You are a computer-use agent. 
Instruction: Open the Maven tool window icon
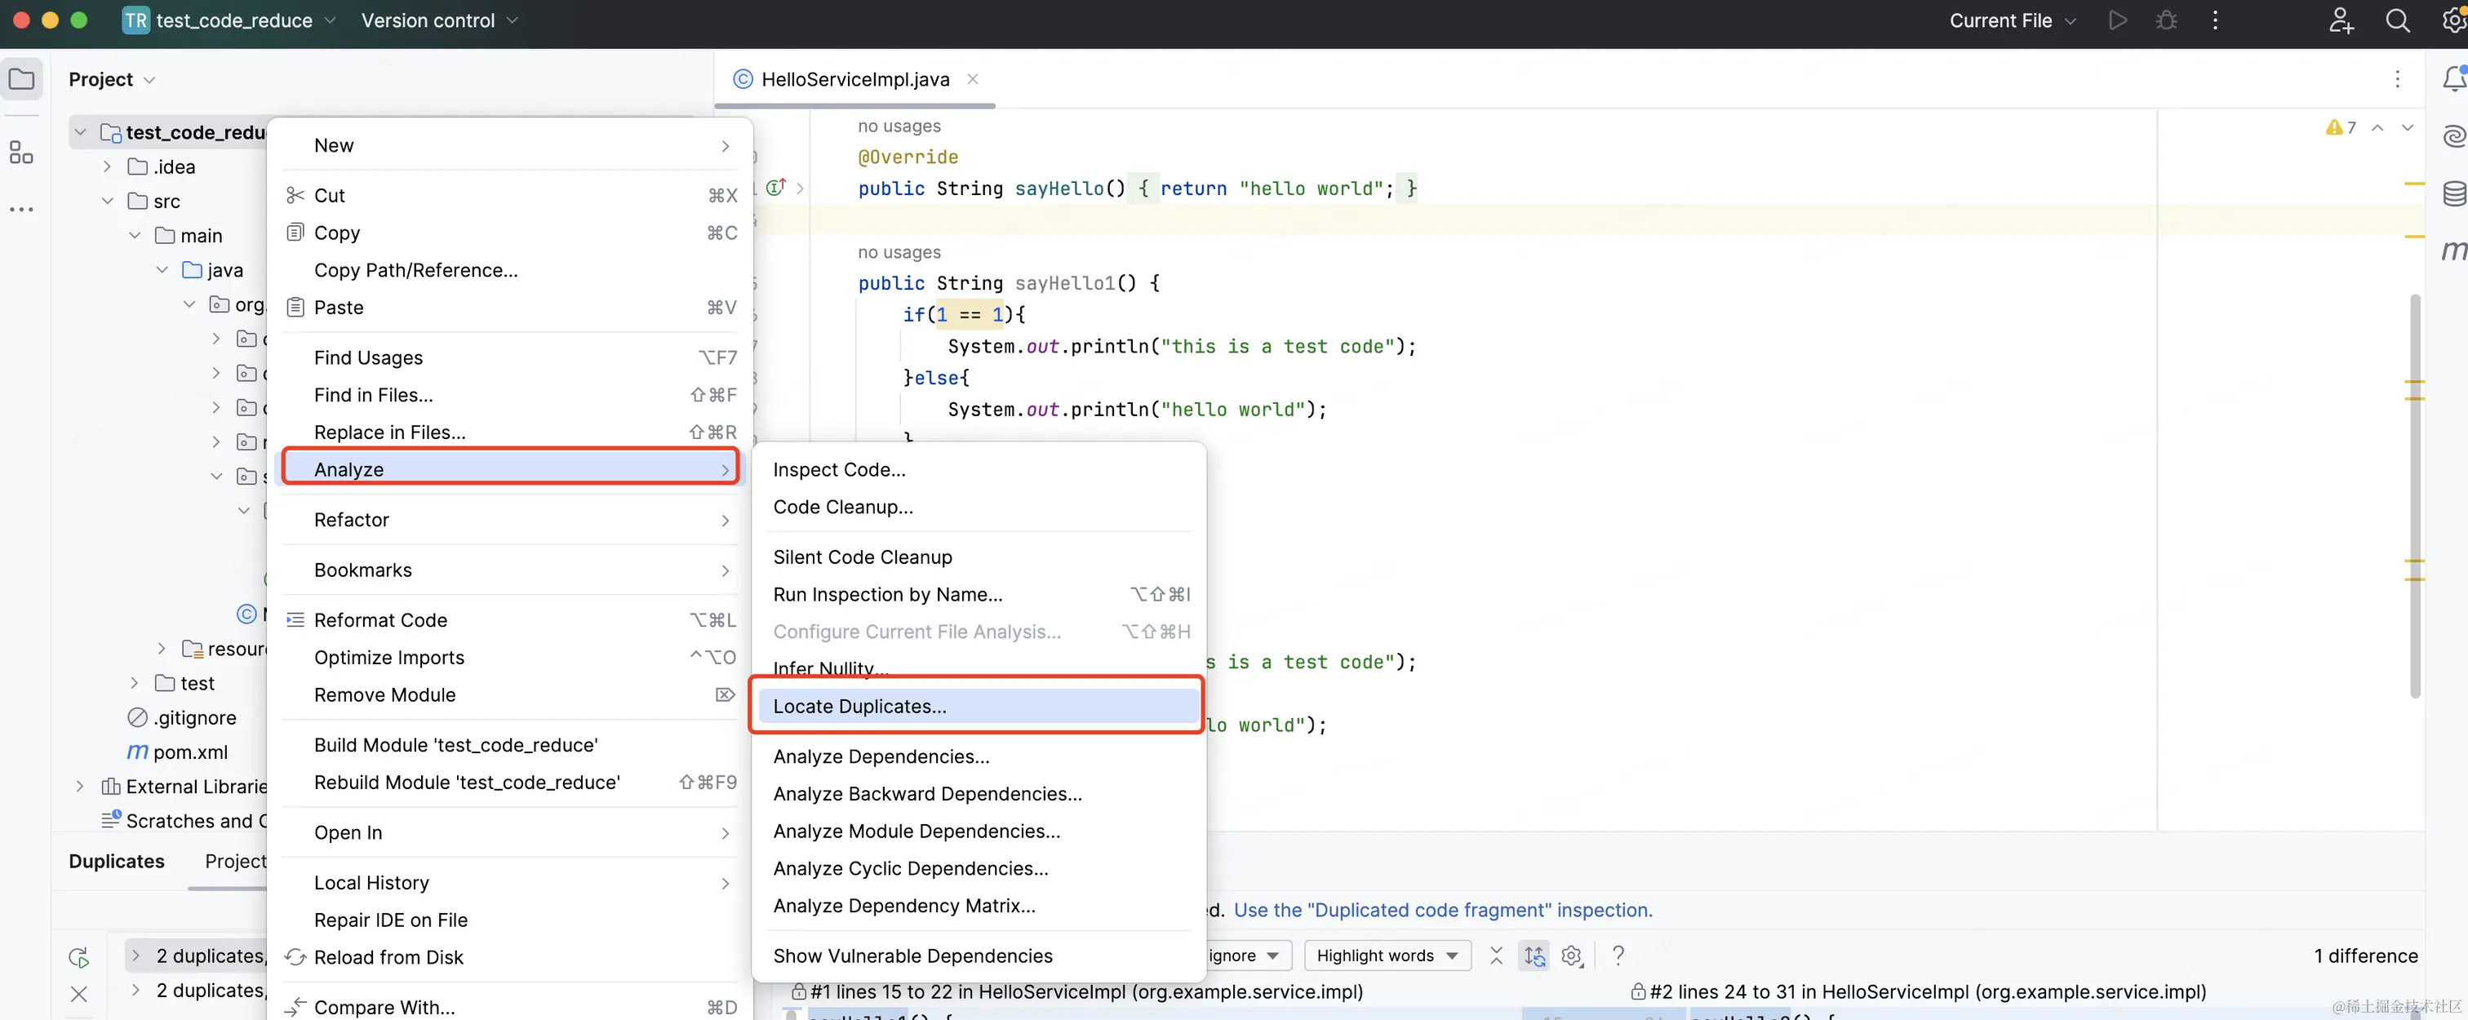pos(2453,250)
